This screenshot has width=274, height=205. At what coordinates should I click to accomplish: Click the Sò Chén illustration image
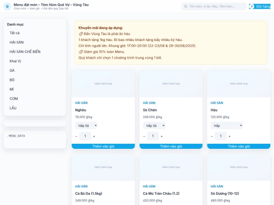coord(171,84)
